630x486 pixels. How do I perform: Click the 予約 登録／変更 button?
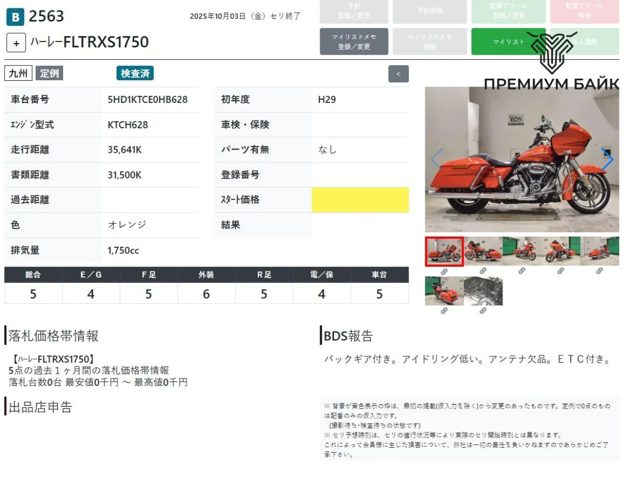tap(354, 11)
